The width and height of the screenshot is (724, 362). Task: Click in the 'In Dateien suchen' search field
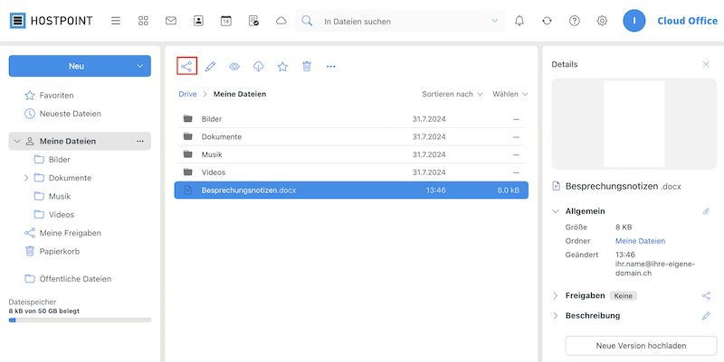pos(402,21)
